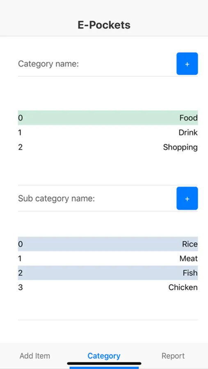Click index number 1 beside Drink

point(20,133)
